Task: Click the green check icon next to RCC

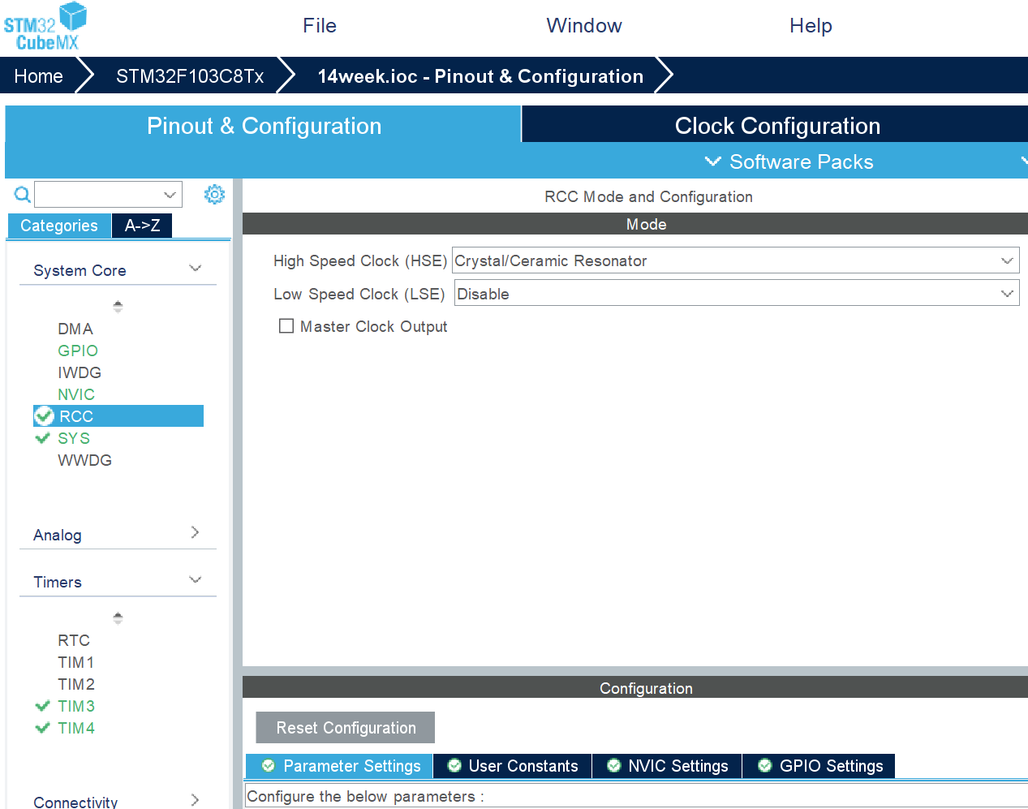Action: click(44, 416)
